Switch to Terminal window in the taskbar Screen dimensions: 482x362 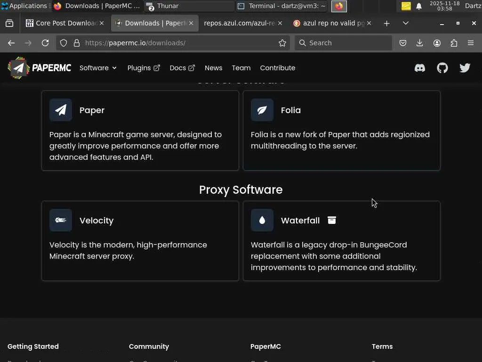coord(281,6)
